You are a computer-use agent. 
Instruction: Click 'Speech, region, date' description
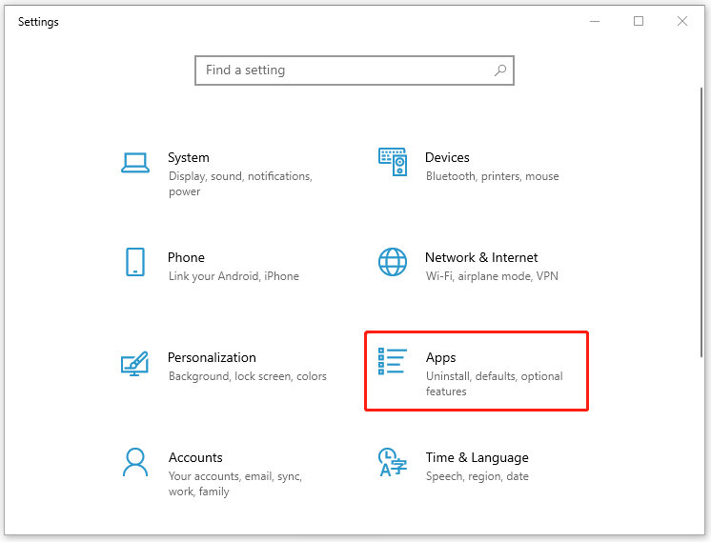(477, 476)
